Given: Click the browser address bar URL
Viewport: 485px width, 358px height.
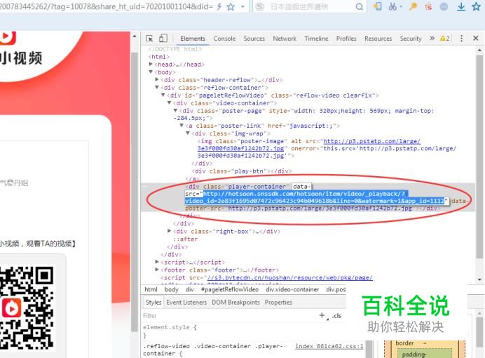Looking at the screenshot, I should click(107, 6).
